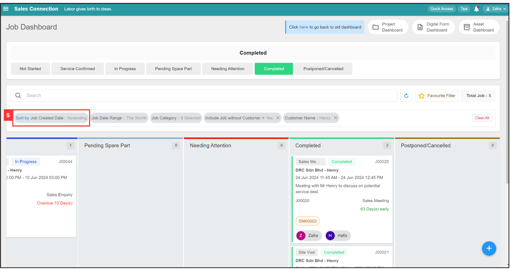Screen dimensions: 511x270
Task: Click the '63 Day(s) early' text
Action: pos(374,209)
